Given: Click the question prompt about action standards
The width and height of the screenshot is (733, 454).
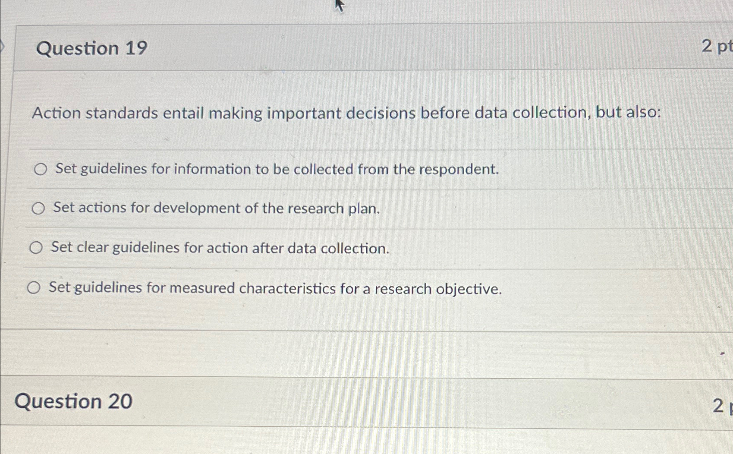Looking at the screenshot, I should [x=345, y=113].
